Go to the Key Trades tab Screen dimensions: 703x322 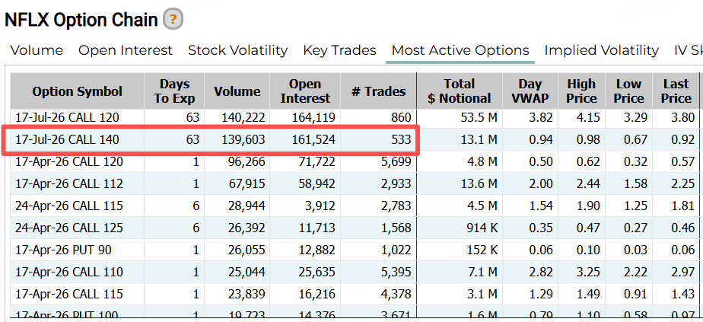[339, 50]
